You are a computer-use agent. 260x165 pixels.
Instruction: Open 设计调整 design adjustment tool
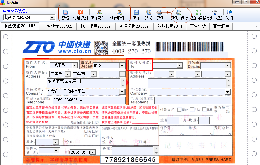(x=215, y=13)
